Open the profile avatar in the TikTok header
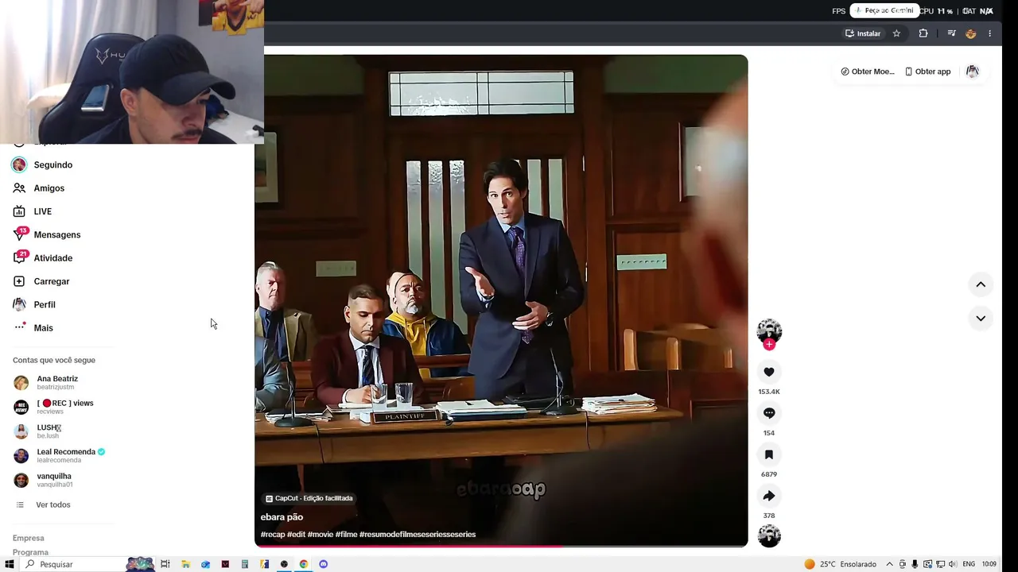 [973, 71]
